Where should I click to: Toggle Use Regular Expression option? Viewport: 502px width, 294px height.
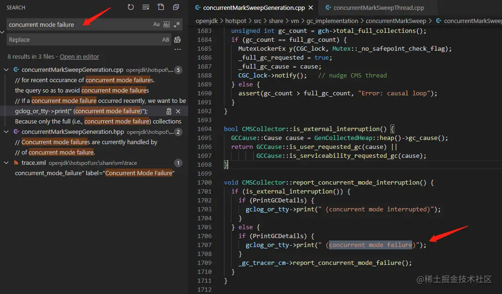177,24
